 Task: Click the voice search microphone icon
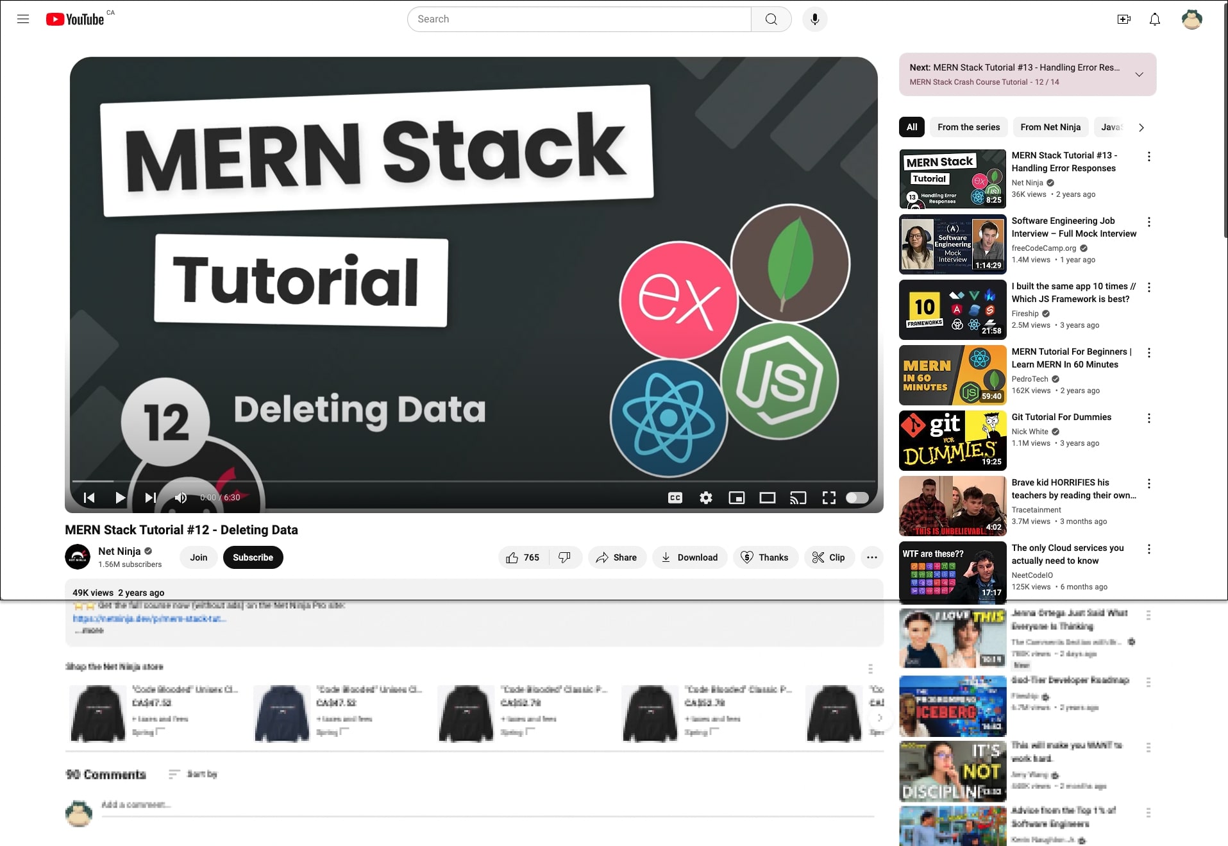814,19
